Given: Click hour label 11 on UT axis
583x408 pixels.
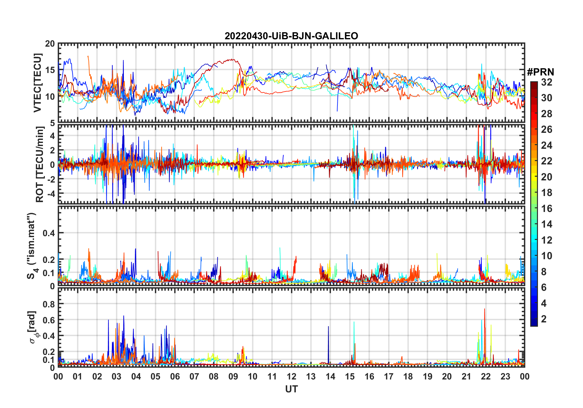Looking at the screenshot, I should 272,377.
